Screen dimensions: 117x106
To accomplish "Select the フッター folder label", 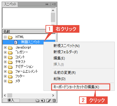I will (x=20, y=76).
